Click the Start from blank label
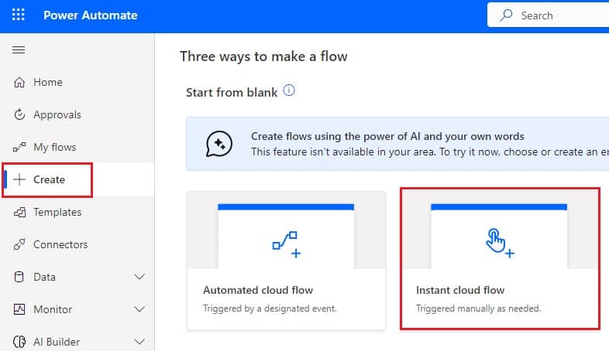Viewport: 609px width, 351px height. pos(232,93)
